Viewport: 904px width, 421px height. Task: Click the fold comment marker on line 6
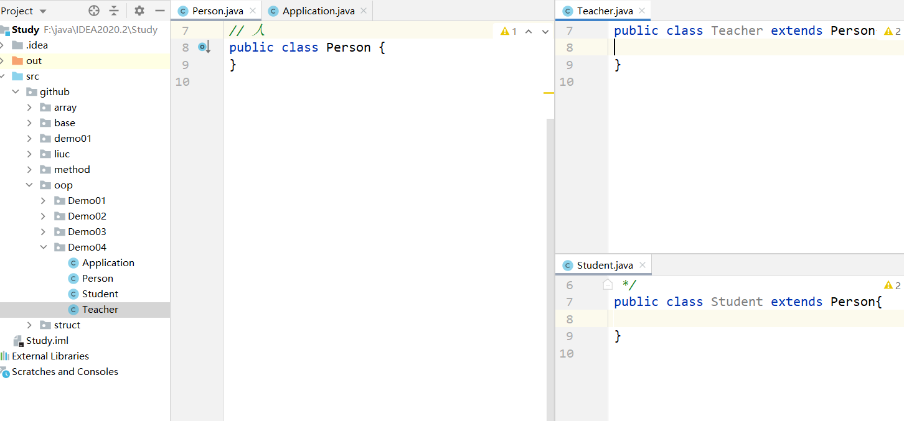coord(608,285)
